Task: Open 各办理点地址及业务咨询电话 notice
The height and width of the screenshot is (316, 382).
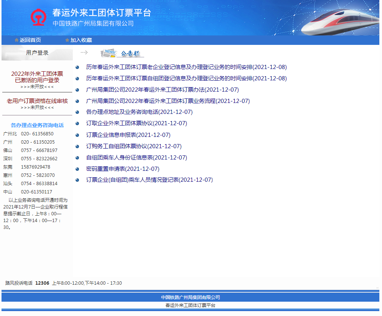Action: 139,112
